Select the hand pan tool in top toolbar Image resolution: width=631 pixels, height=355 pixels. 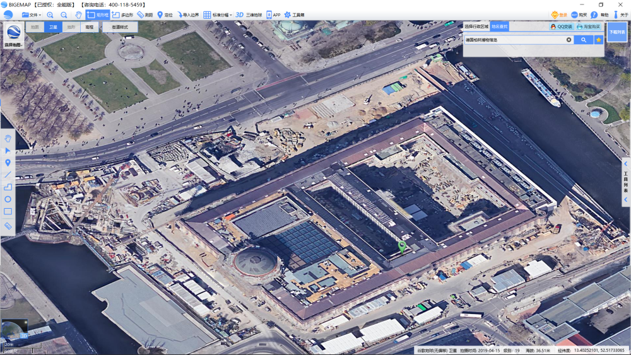[78, 15]
